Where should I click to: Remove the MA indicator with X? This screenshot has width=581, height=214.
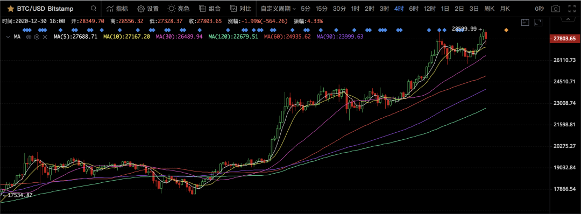coord(45,37)
